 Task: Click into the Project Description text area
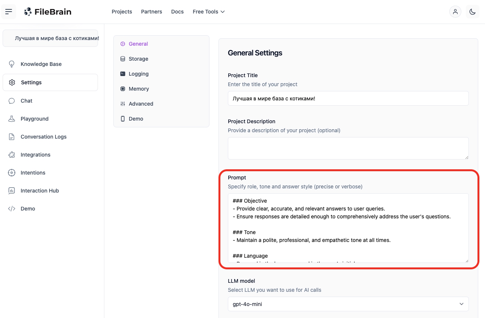(348, 148)
